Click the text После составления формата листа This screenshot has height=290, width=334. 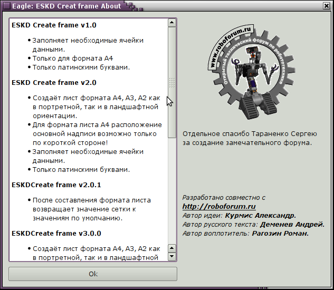click(x=92, y=200)
